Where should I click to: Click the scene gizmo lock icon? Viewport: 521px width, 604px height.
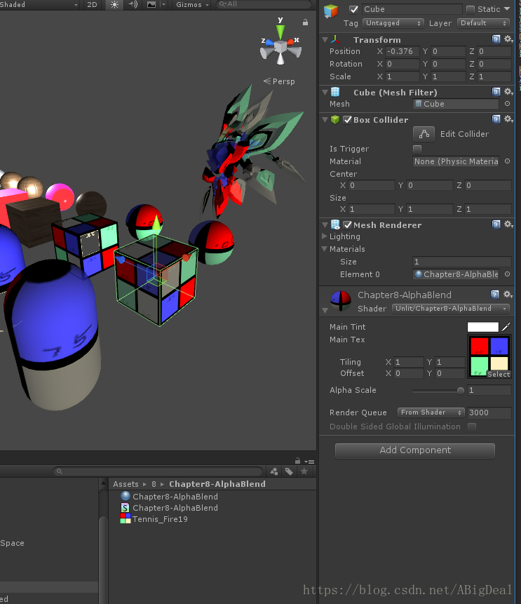click(x=305, y=22)
